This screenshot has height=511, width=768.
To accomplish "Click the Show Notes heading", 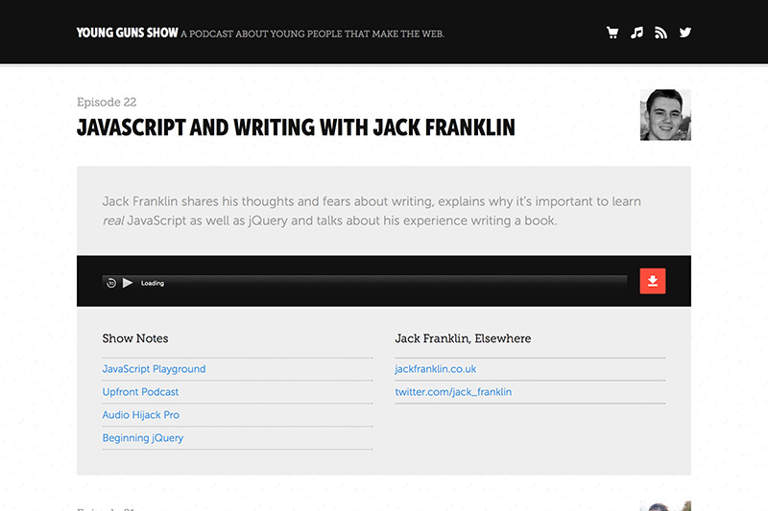I will click(135, 338).
